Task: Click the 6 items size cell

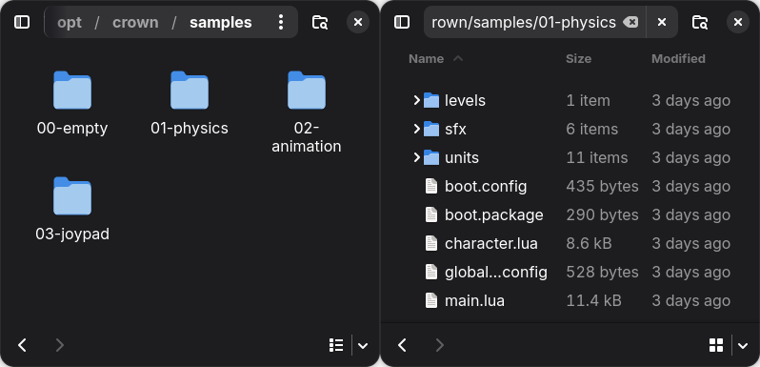Action: pos(591,129)
